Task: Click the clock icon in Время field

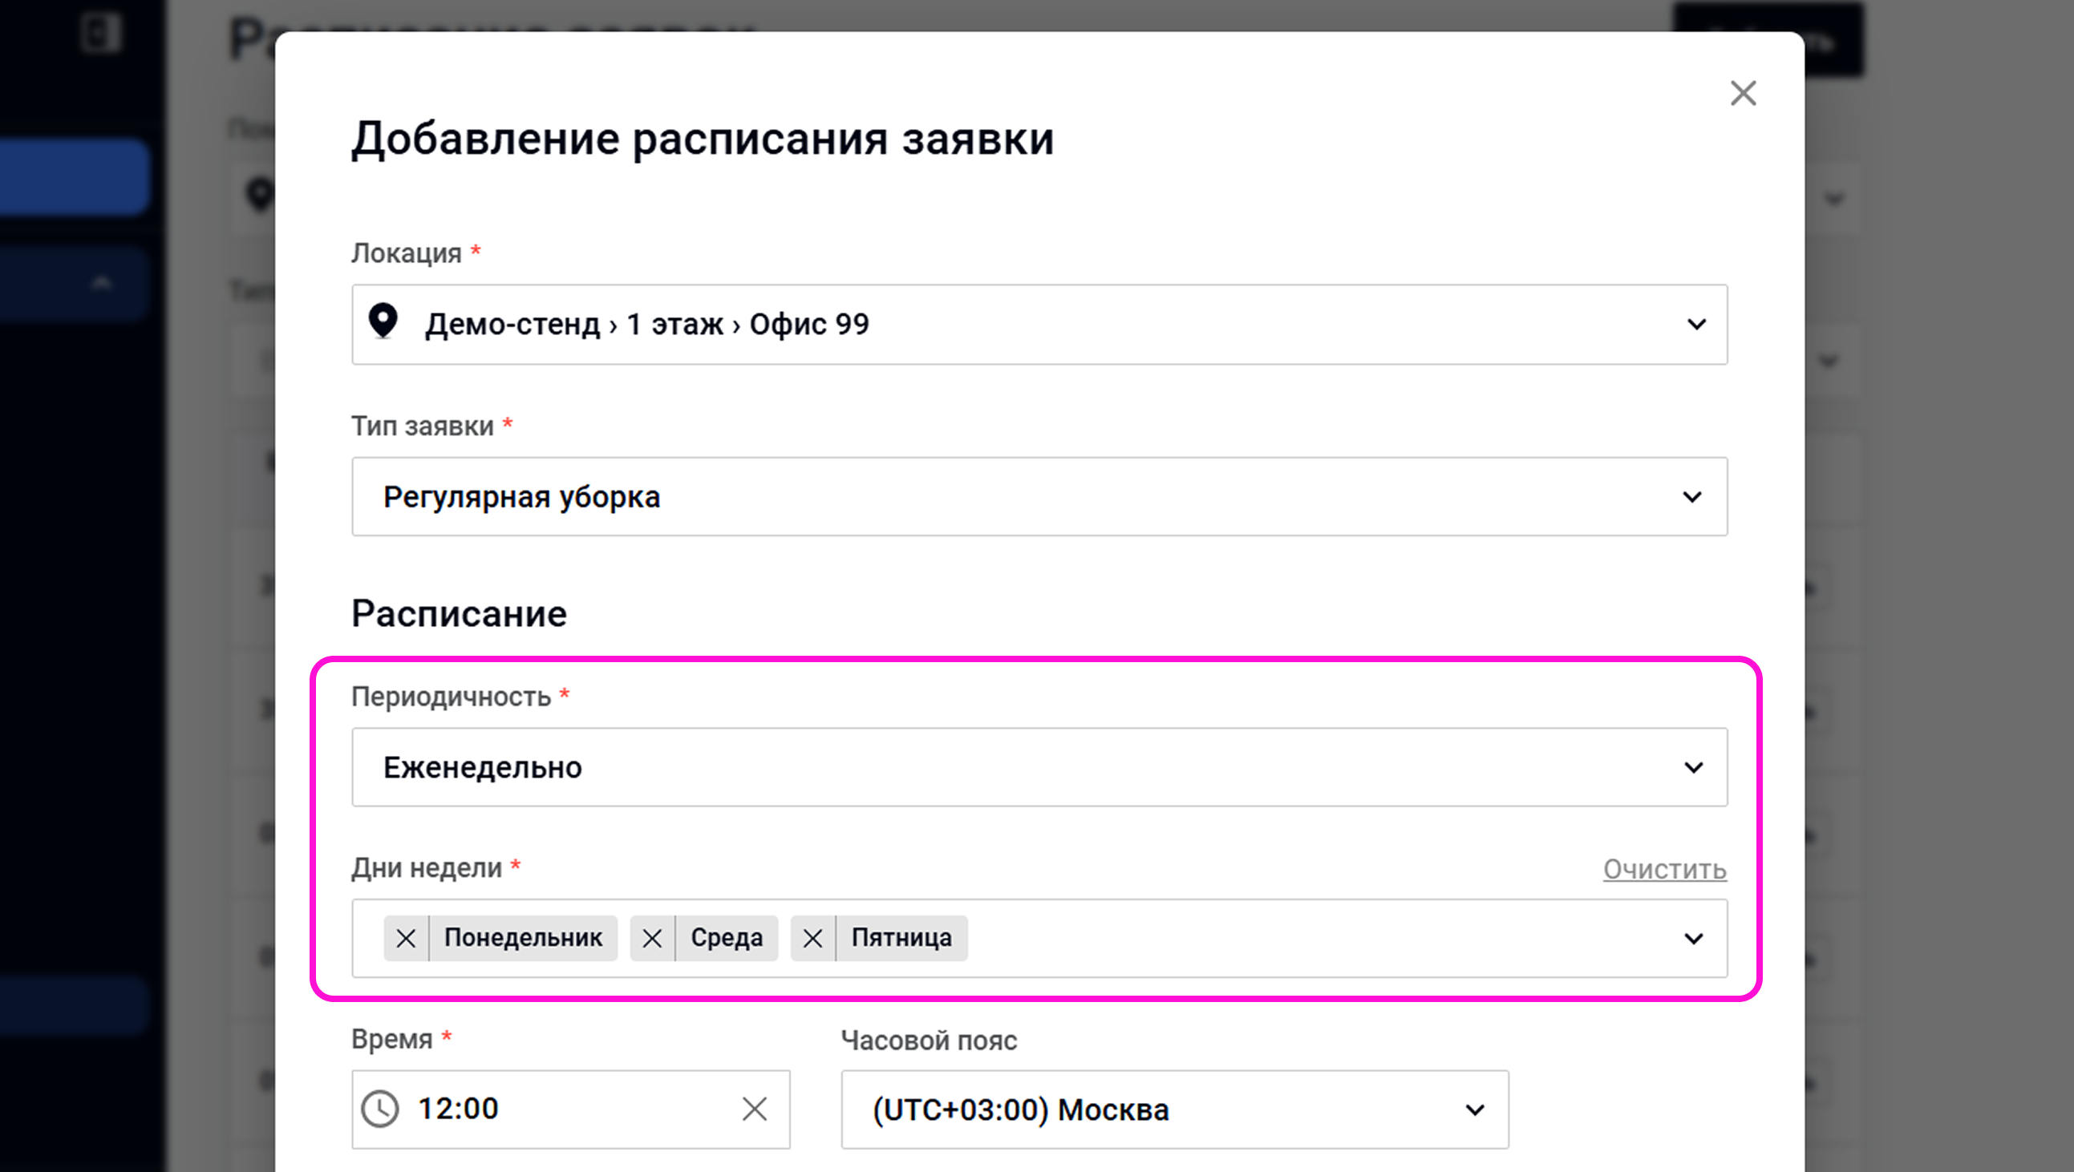Action: pos(380,1109)
